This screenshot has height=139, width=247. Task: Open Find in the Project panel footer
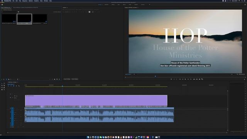[x=52, y=79]
